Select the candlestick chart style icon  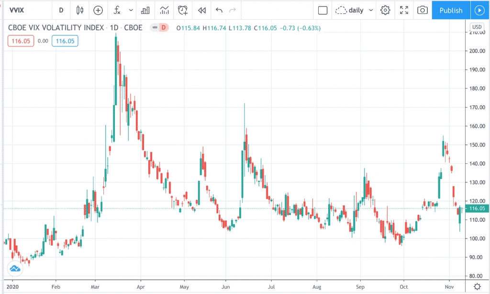pyautogui.click(x=79, y=10)
